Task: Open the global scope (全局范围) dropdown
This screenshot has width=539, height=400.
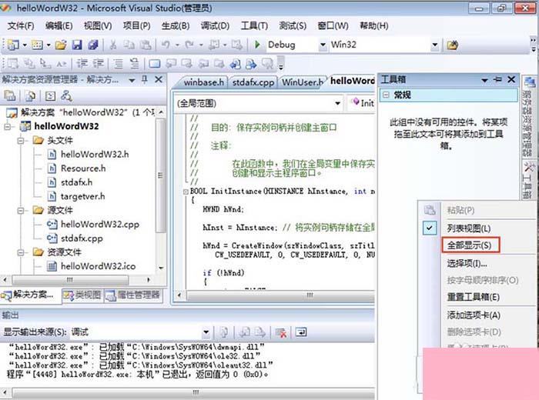Action: pos(337,103)
